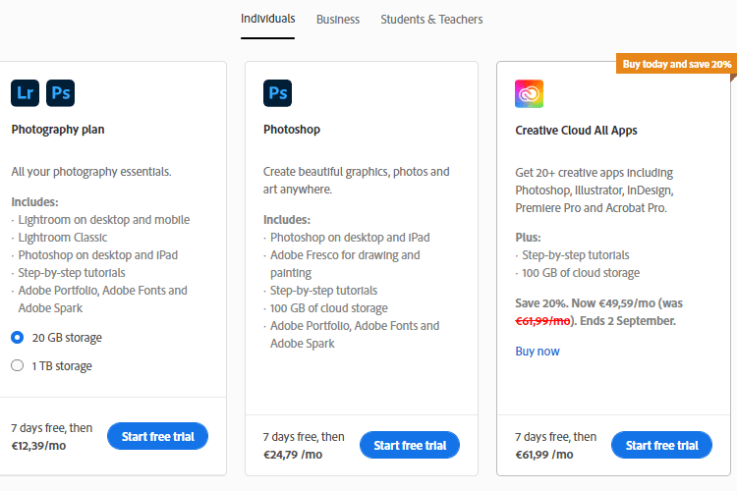Click the Buy today and save 20% badge
This screenshot has width=737, height=491.
(676, 64)
